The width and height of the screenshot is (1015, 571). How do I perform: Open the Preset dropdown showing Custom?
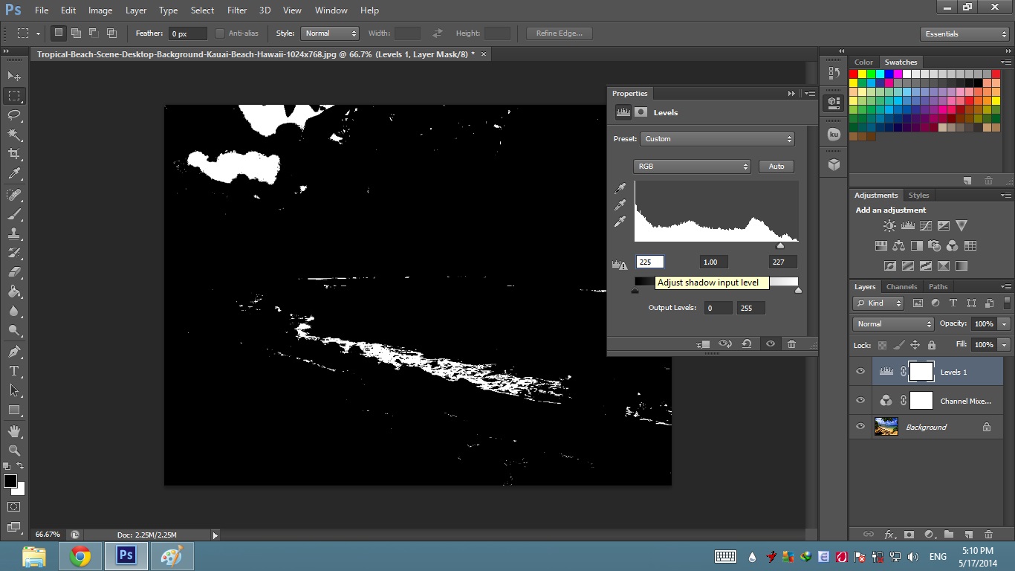coord(717,139)
